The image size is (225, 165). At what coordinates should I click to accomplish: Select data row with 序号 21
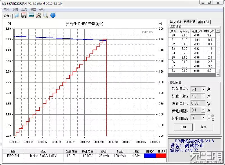pyautogui.click(x=192, y=40)
